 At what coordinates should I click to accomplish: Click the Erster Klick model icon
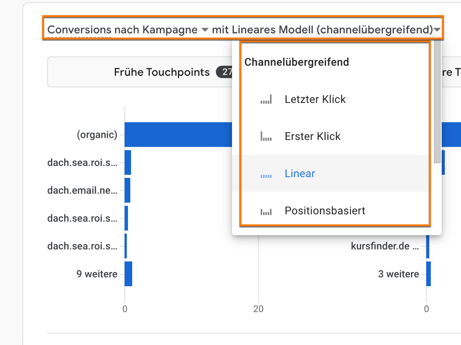click(x=266, y=136)
